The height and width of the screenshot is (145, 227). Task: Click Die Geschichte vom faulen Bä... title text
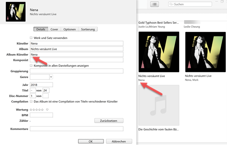pyautogui.click(x=159, y=129)
